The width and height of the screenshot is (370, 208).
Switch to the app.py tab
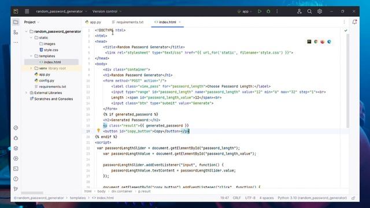tap(93, 22)
